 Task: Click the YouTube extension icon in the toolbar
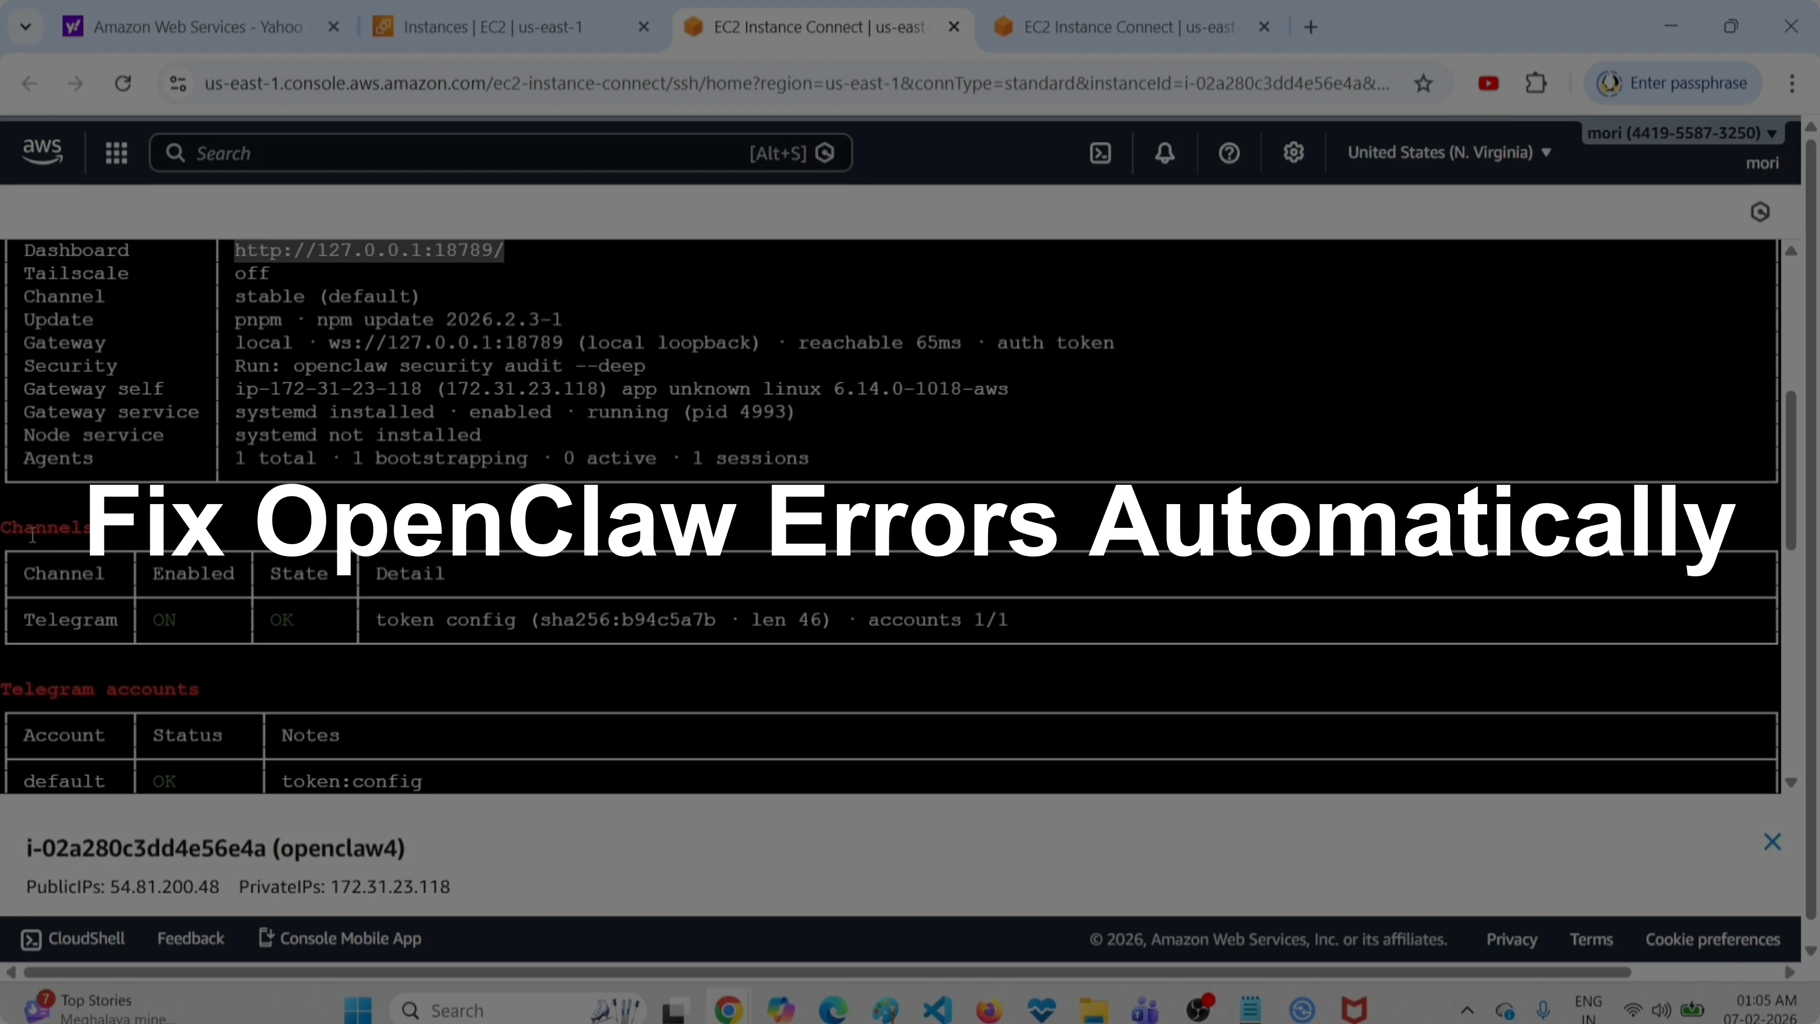click(x=1489, y=83)
